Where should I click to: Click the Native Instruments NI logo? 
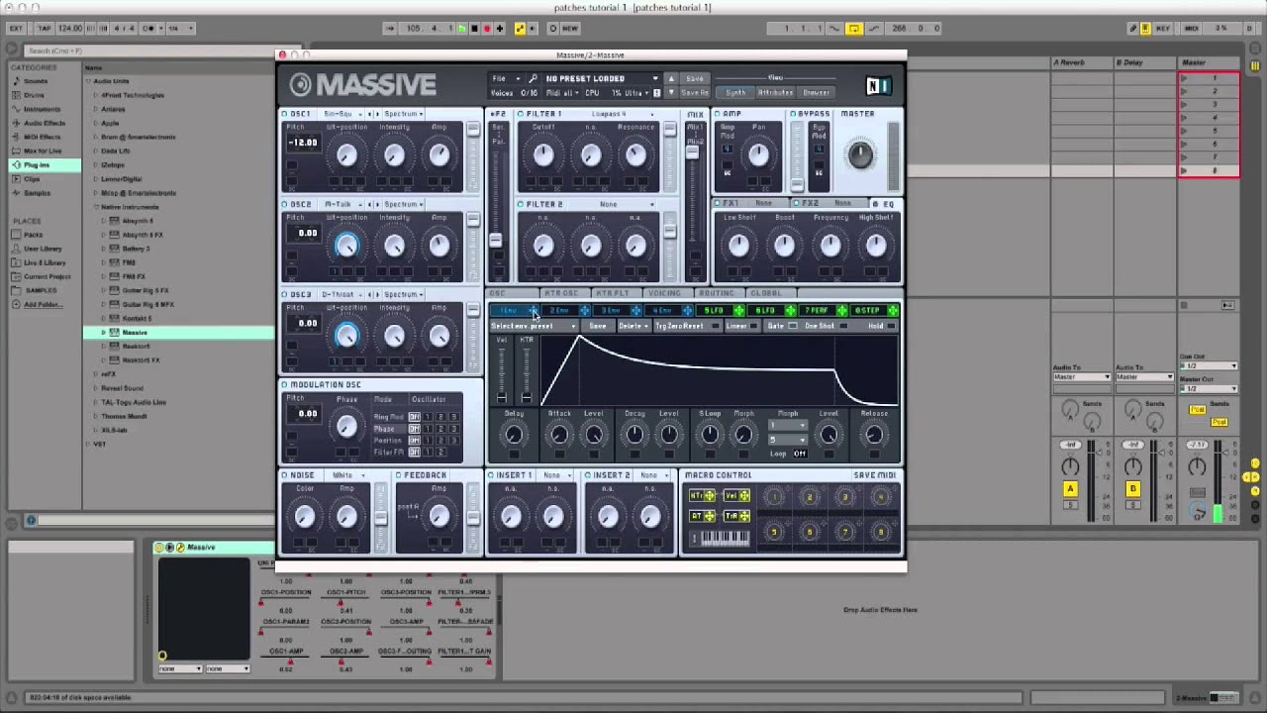click(877, 86)
